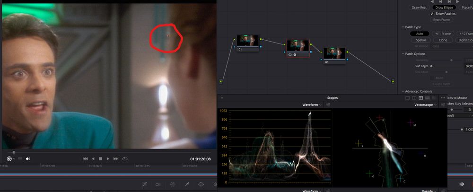Adjust the Variability slider
This screenshot has height=192, width=473.
pos(446,60)
